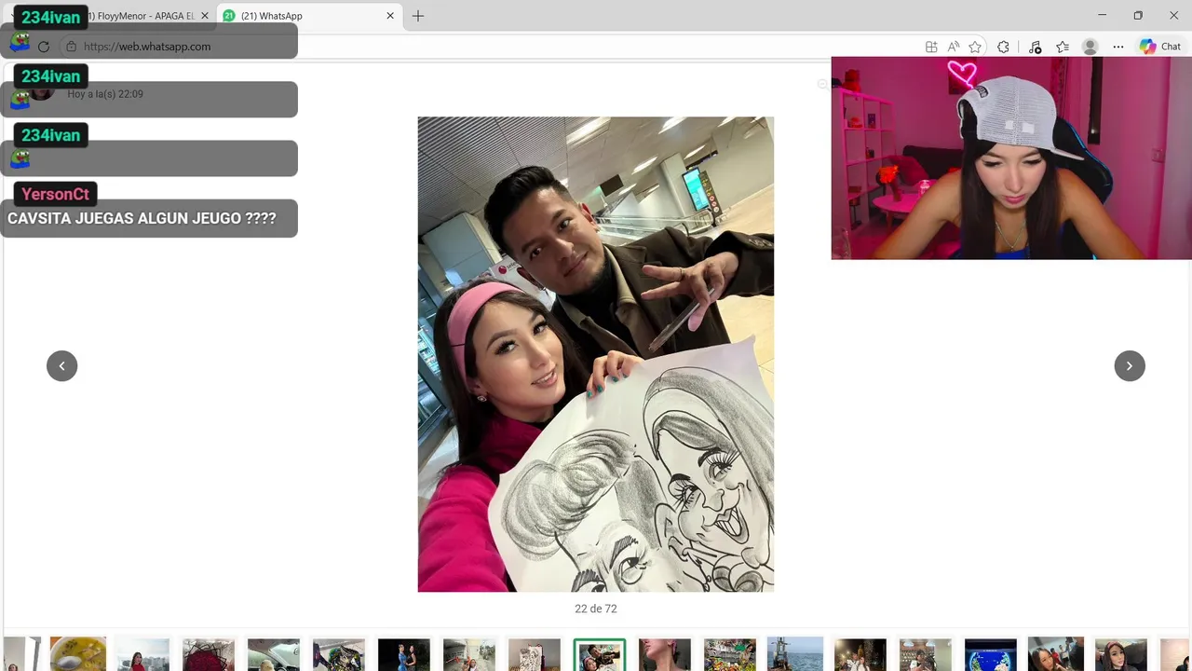
Task: Select the currently highlighted green-bordered thumbnail
Action: [x=600, y=654]
